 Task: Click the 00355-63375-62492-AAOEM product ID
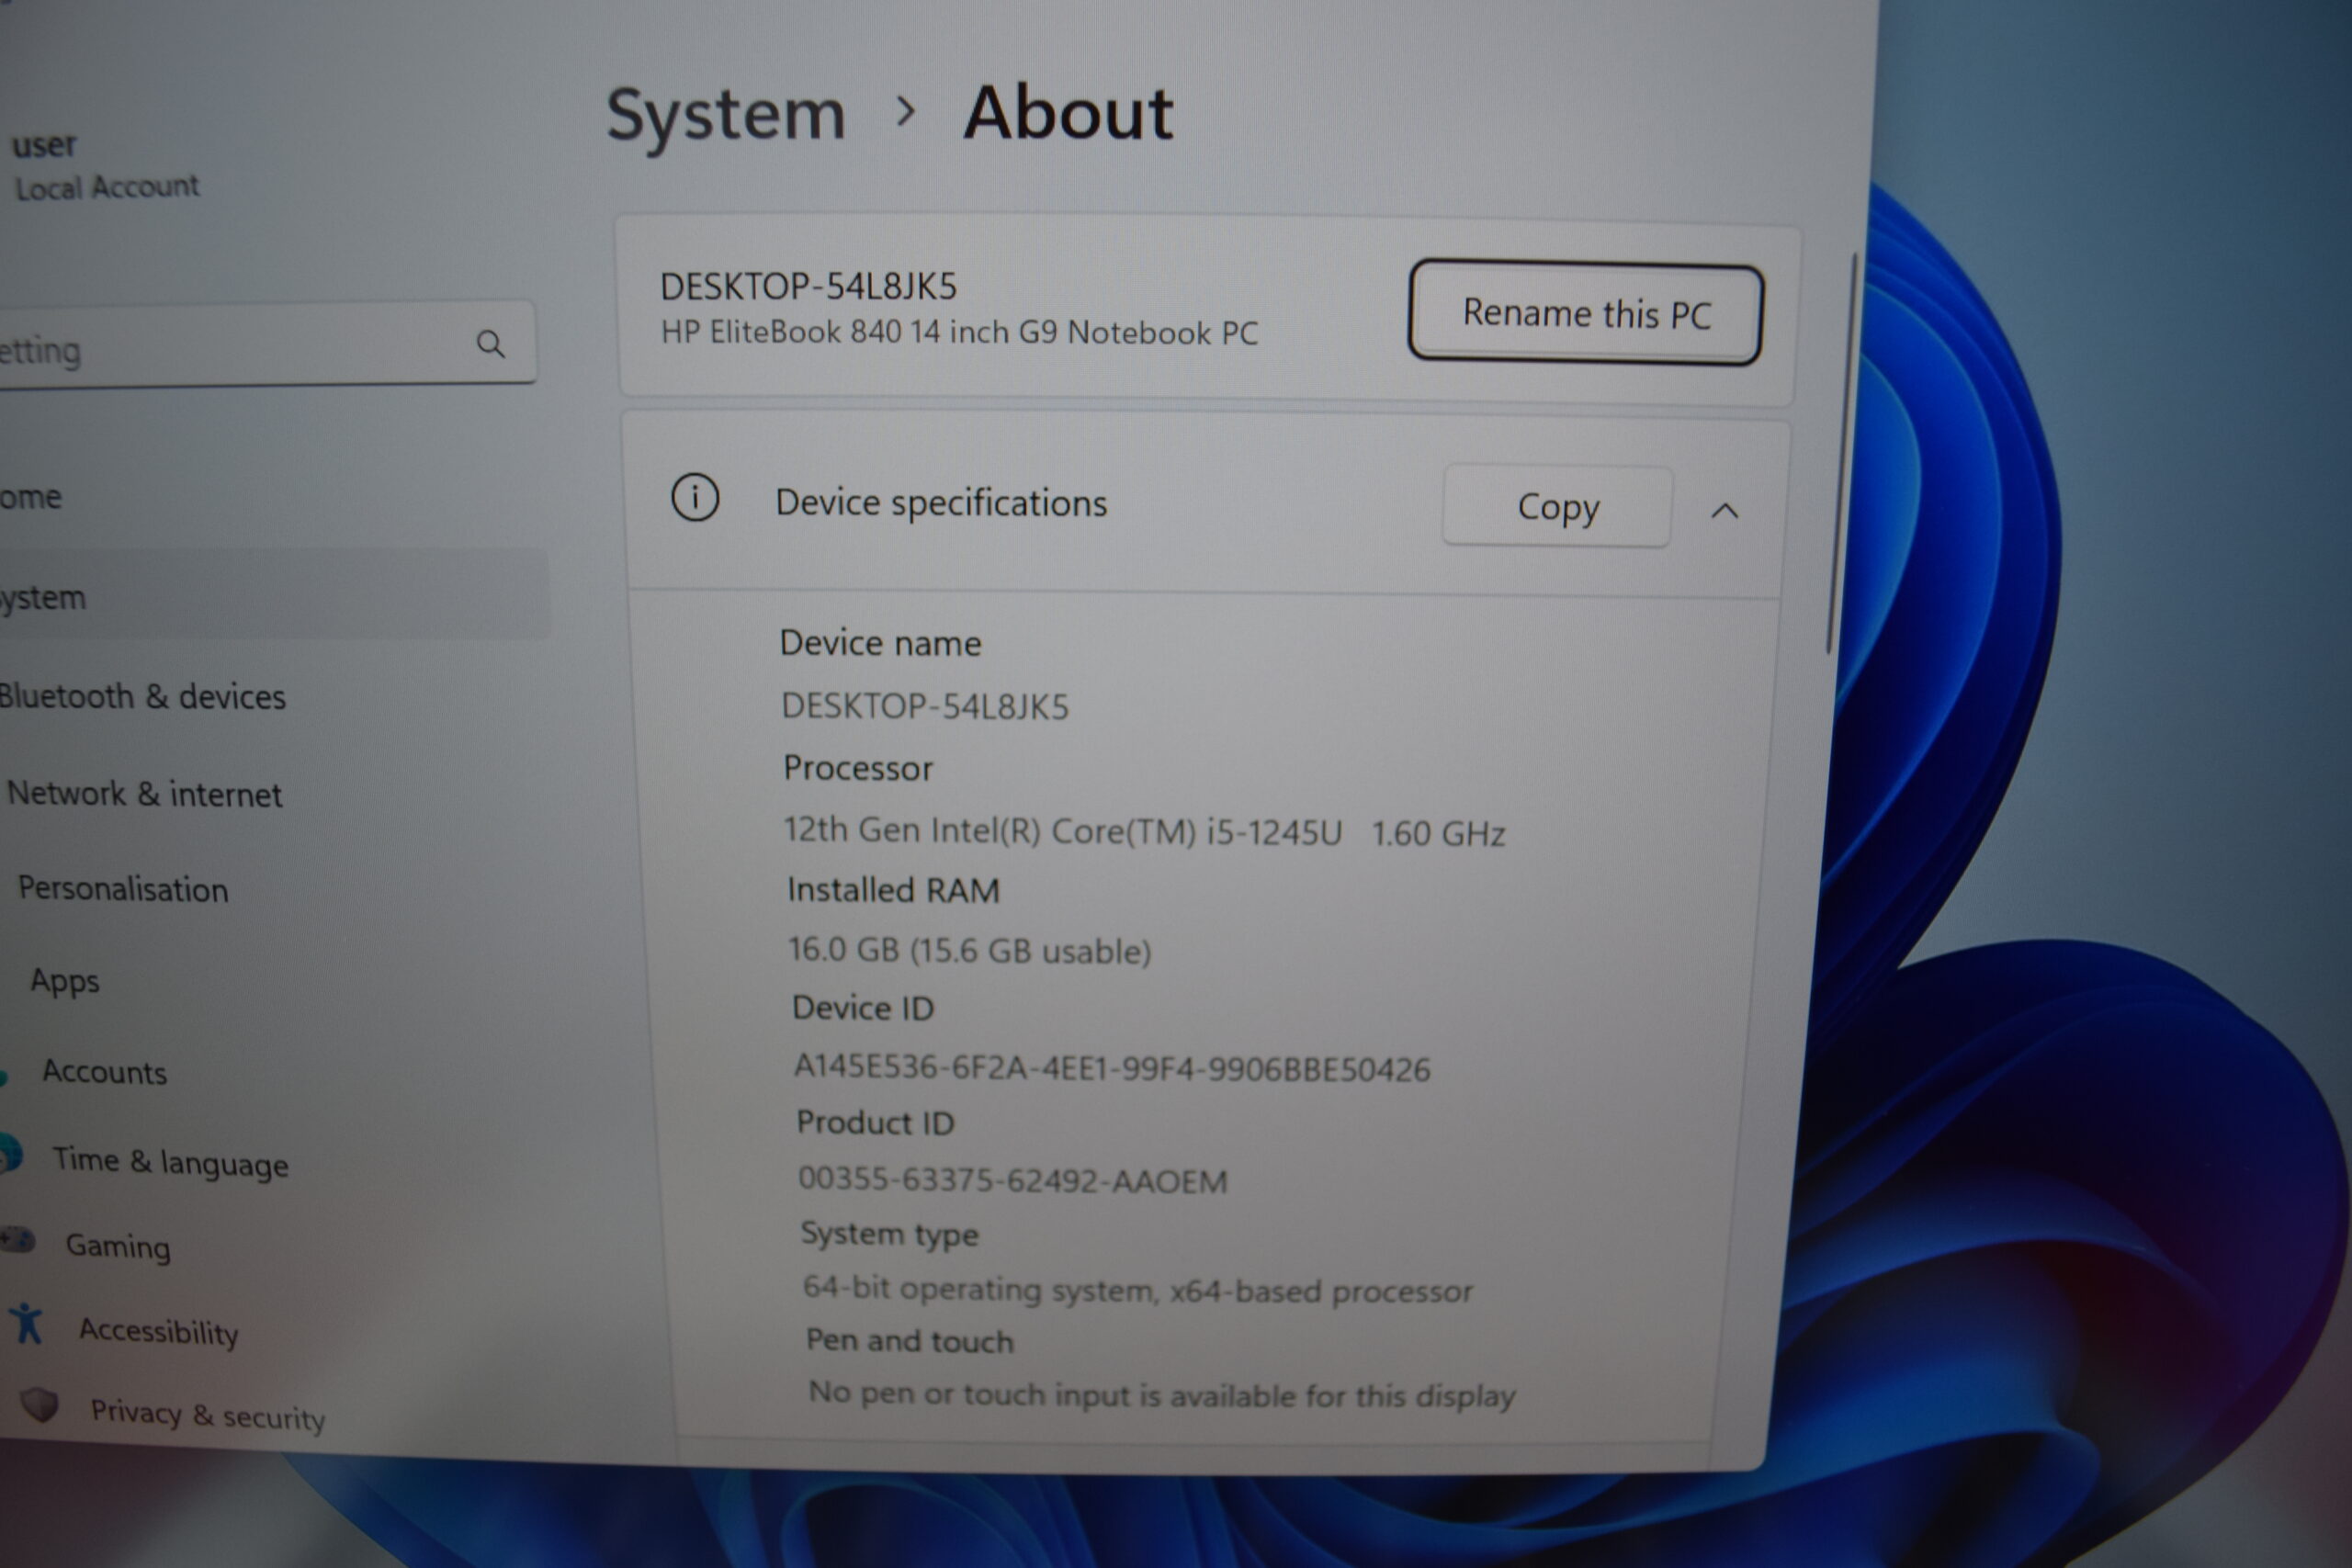tap(1012, 1181)
